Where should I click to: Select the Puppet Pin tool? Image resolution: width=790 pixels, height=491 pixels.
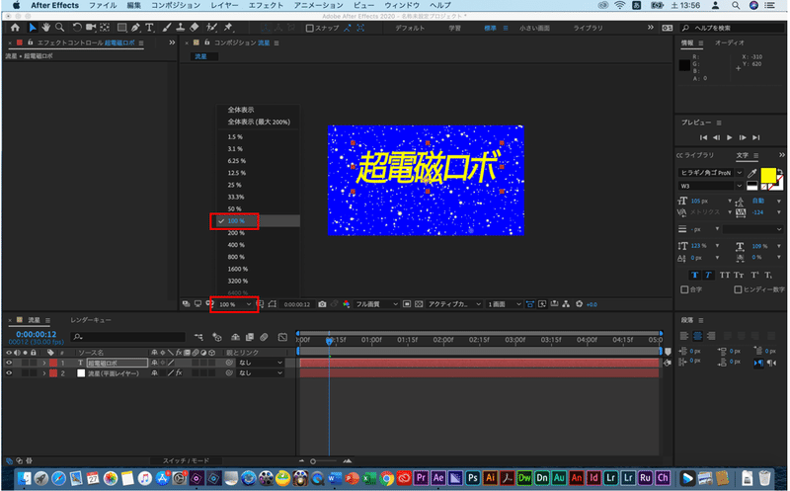(228, 28)
